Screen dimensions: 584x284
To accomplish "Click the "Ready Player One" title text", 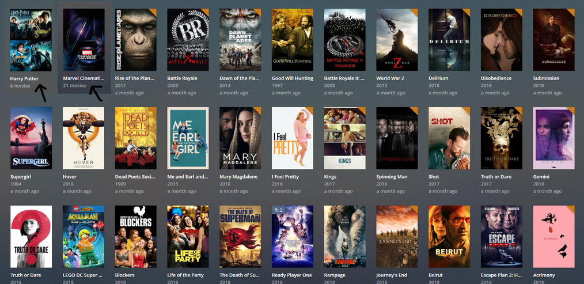I will pos(291,275).
